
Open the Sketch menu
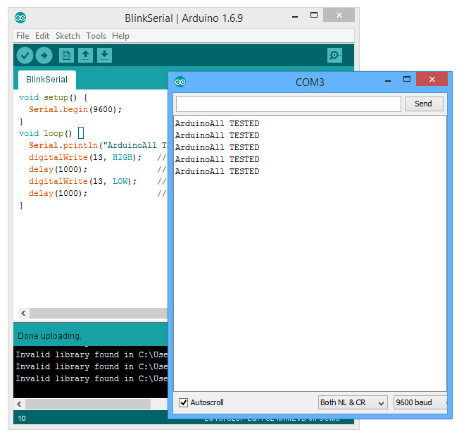pyautogui.click(x=68, y=36)
